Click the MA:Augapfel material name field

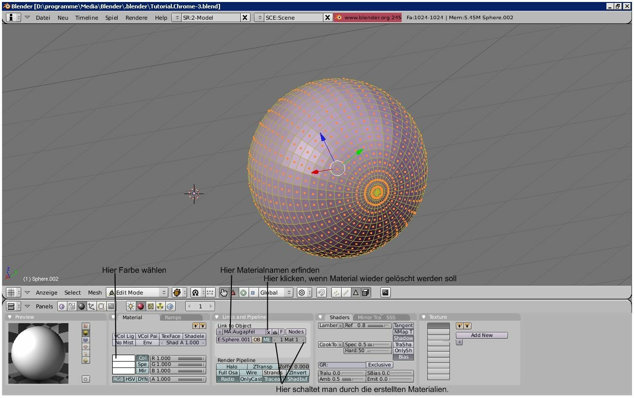pos(244,332)
